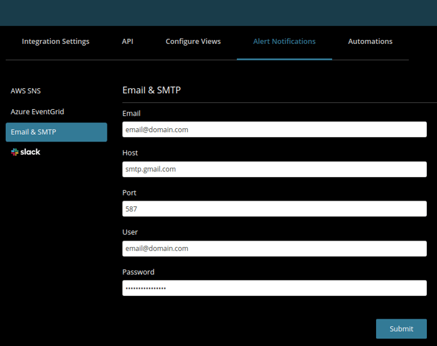Click into the Host field with smtp.gmail.com
The image size is (437, 346).
(x=274, y=169)
